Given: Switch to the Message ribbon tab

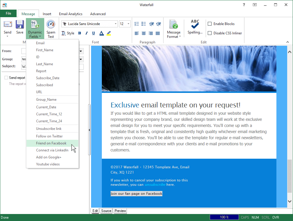Looking at the screenshot, I should click(28, 14).
